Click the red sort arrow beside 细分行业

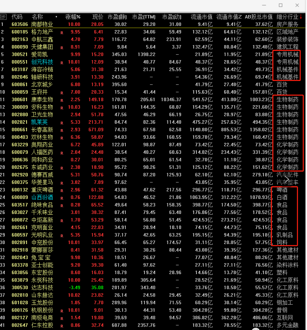tap(301, 17)
